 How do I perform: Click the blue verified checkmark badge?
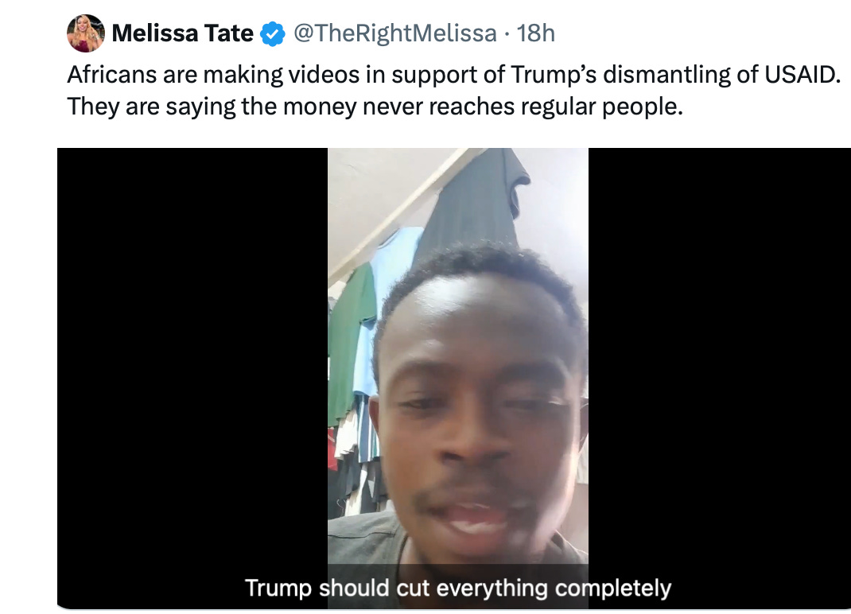click(273, 33)
